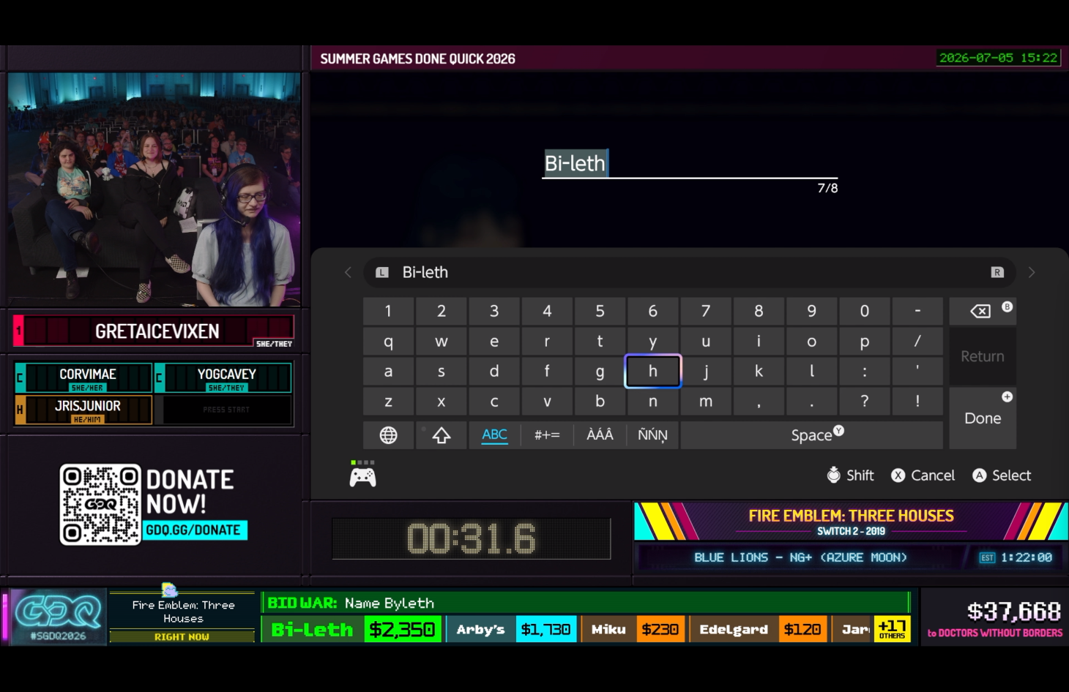Click the Select prompt
This screenshot has width=1069, height=692.
tap(1002, 475)
